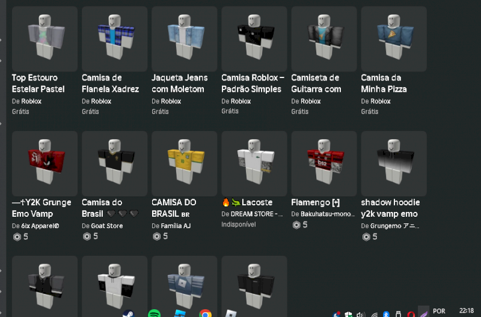Open Steam from the taskbar

click(129, 313)
